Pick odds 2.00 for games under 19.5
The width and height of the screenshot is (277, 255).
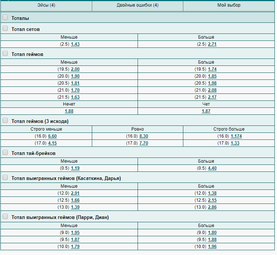click(75, 69)
